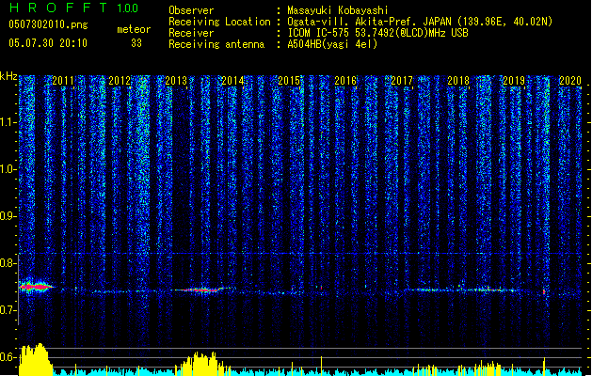Click the 2018 time marker
The height and width of the screenshot is (376, 592).
458,81
